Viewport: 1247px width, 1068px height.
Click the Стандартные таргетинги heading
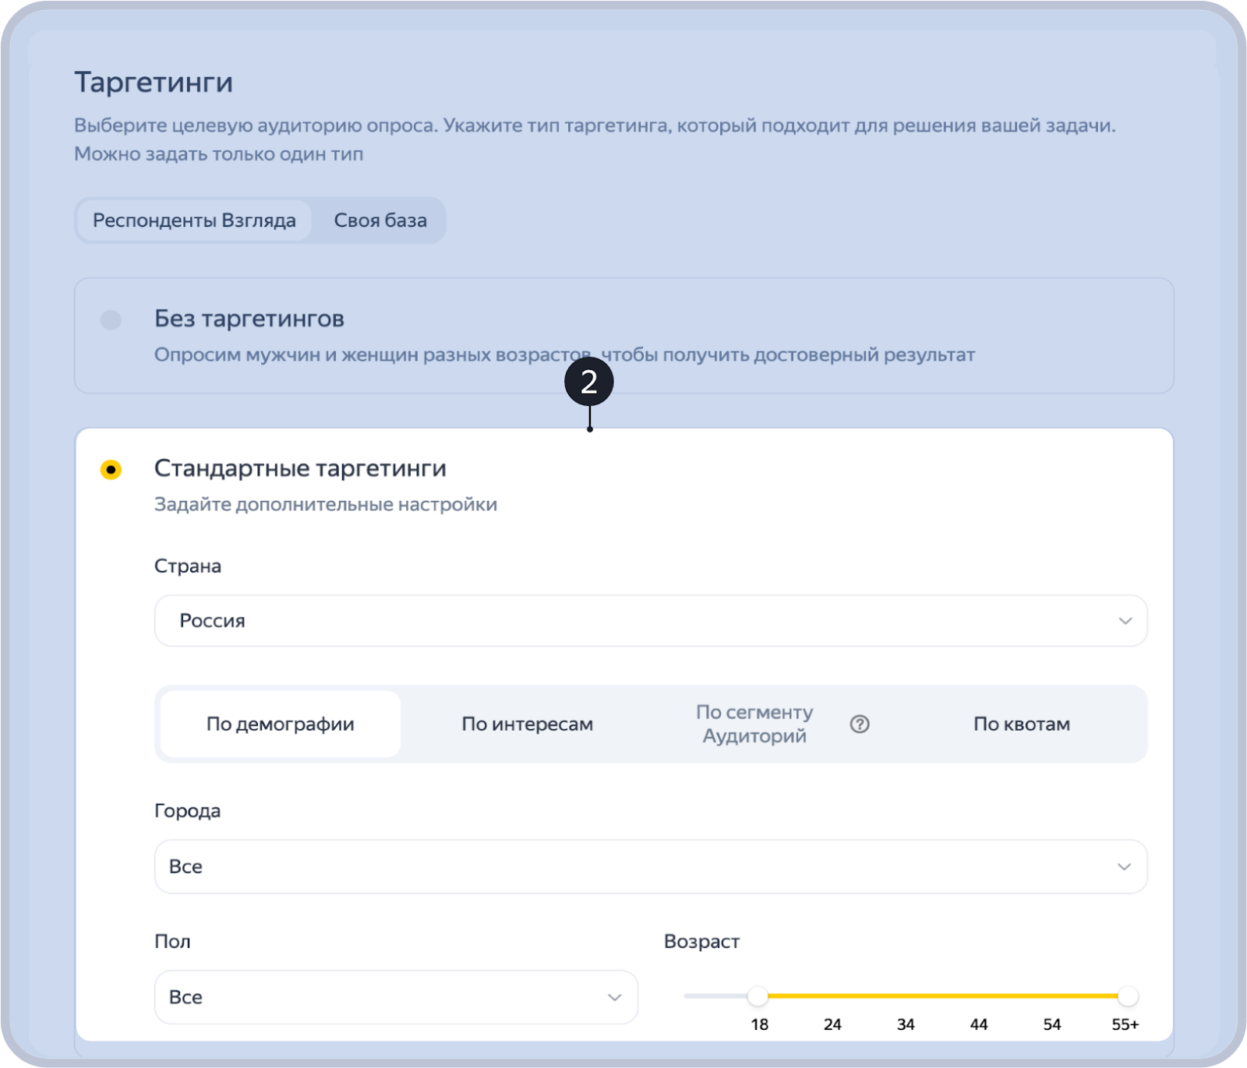pos(300,468)
